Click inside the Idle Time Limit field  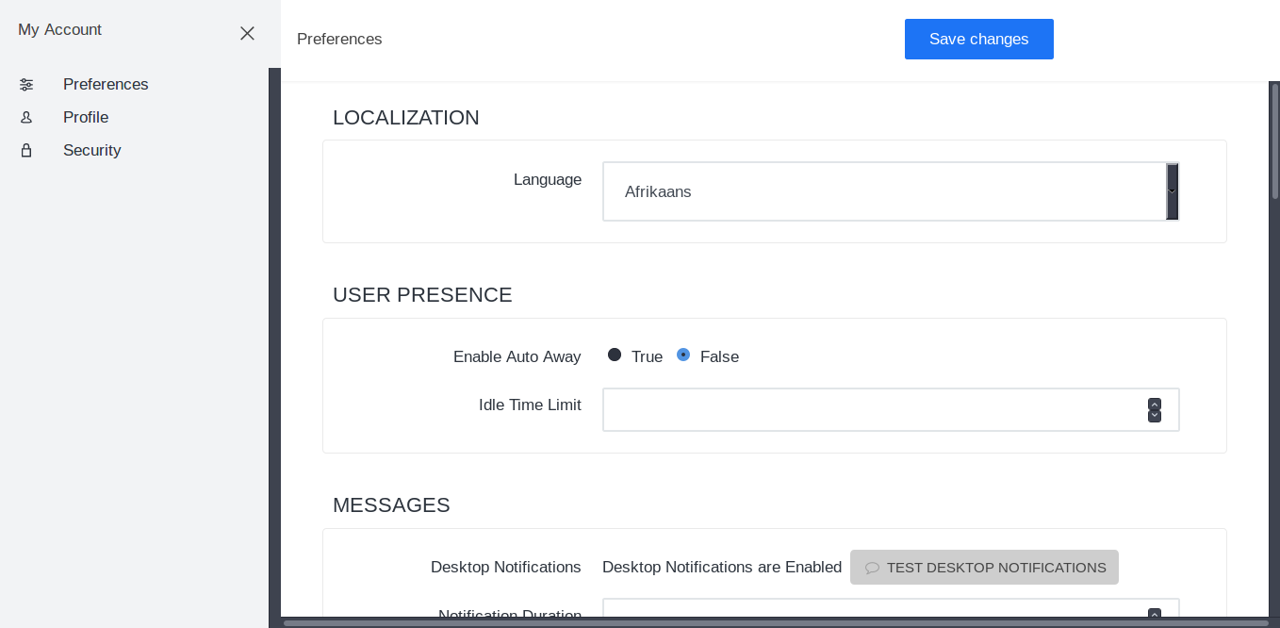[872, 410]
